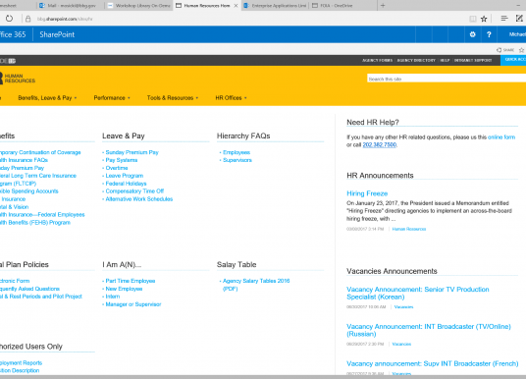Expand the Tools & Resources menu
This screenshot has height=379, width=526.
click(x=173, y=98)
